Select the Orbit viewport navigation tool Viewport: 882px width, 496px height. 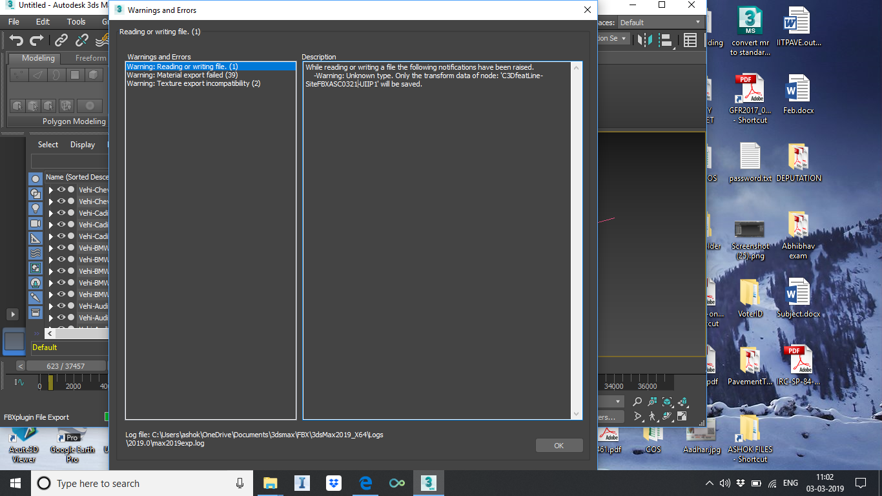[x=667, y=417]
